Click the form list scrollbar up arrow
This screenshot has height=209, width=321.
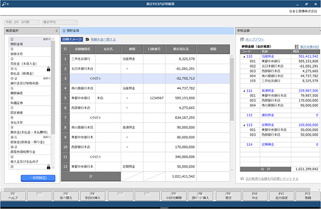pyautogui.click(x=53, y=39)
